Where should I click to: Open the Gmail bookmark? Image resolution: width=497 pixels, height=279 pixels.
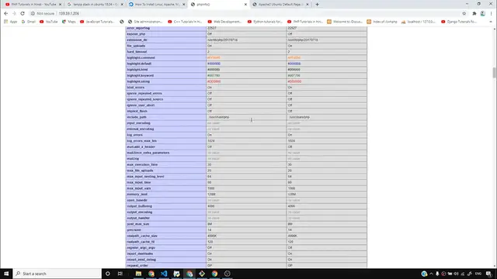click(x=29, y=22)
